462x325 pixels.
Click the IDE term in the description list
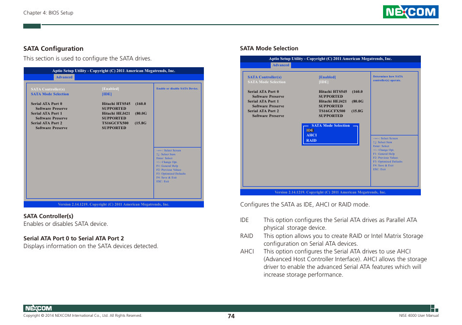click(244, 220)
